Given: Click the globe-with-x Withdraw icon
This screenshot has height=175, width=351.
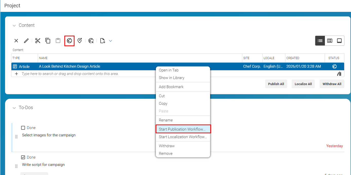Looking at the screenshot, I should (x=91, y=41).
